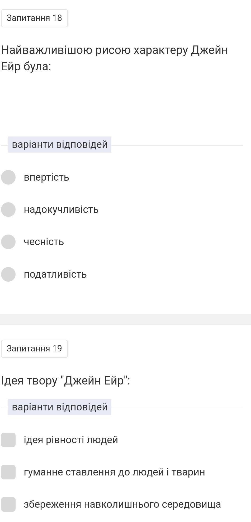Click the answer text 'чесність'

(x=44, y=242)
